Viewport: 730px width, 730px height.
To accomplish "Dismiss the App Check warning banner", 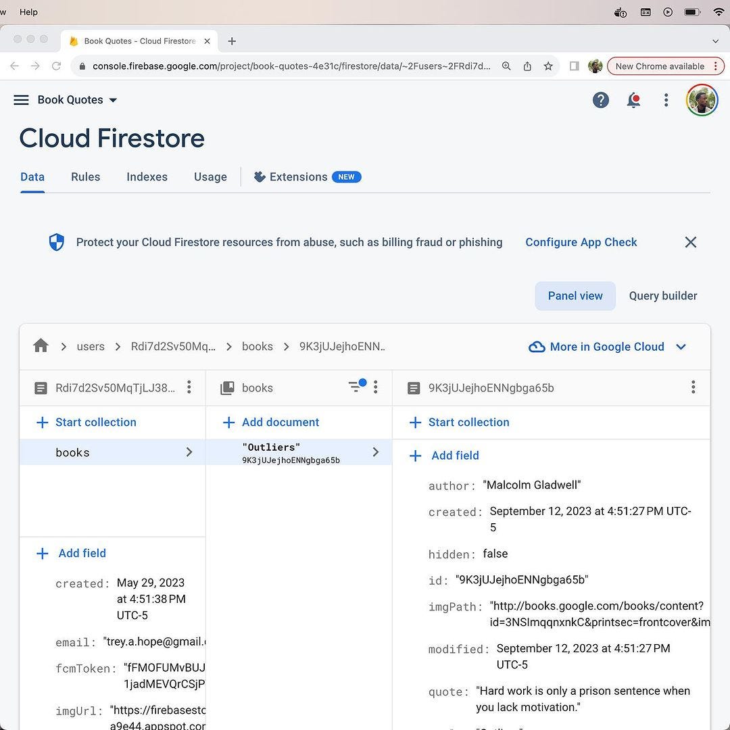I will pyautogui.click(x=690, y=242).
